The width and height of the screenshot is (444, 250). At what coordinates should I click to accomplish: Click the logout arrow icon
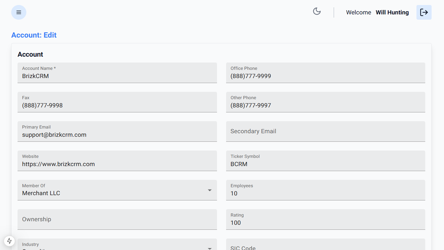tap(424, 12)
